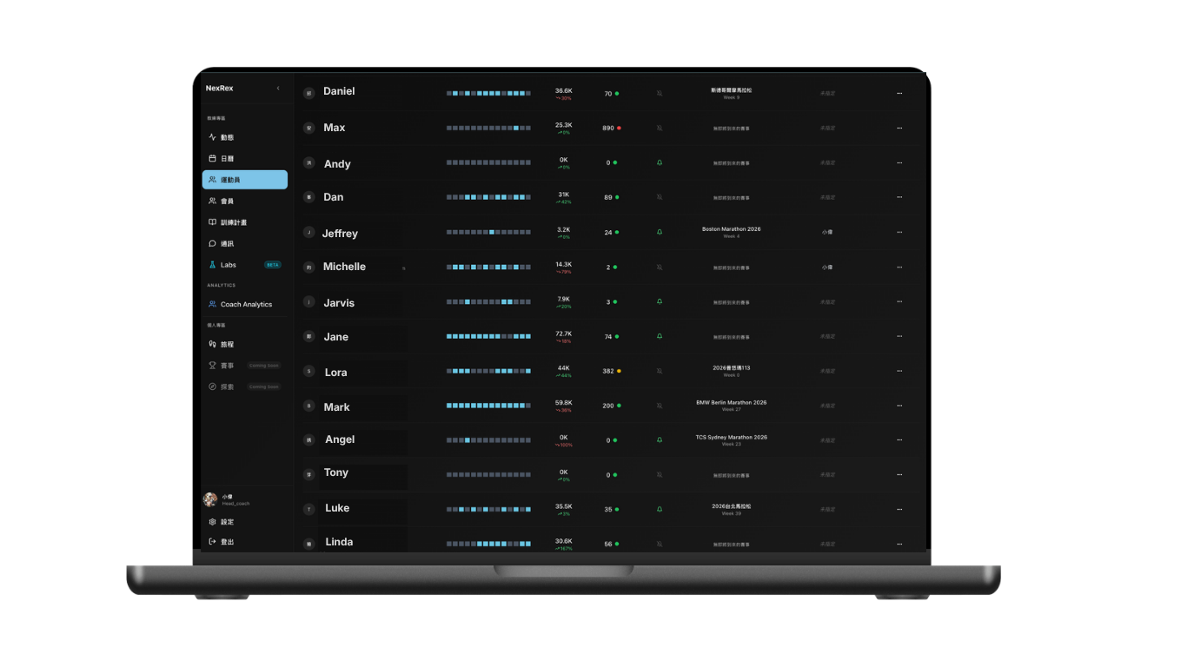Open the more options menu for Daniel

coord(899,93)
